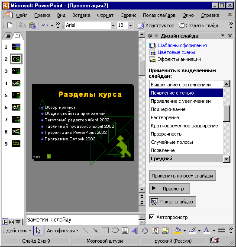The height and width of the screenshot is (247, 236).
Task: Select slide 5 thumbnail
Action: coord(16,95)
